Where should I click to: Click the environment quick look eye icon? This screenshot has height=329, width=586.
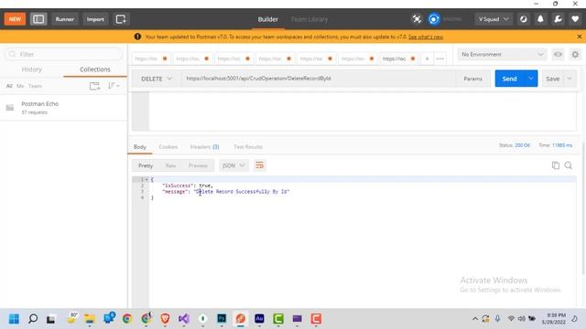tap(558, 55)
